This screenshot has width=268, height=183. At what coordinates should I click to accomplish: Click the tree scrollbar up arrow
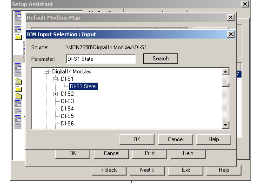pyautogui.click(x=226, y=72)
